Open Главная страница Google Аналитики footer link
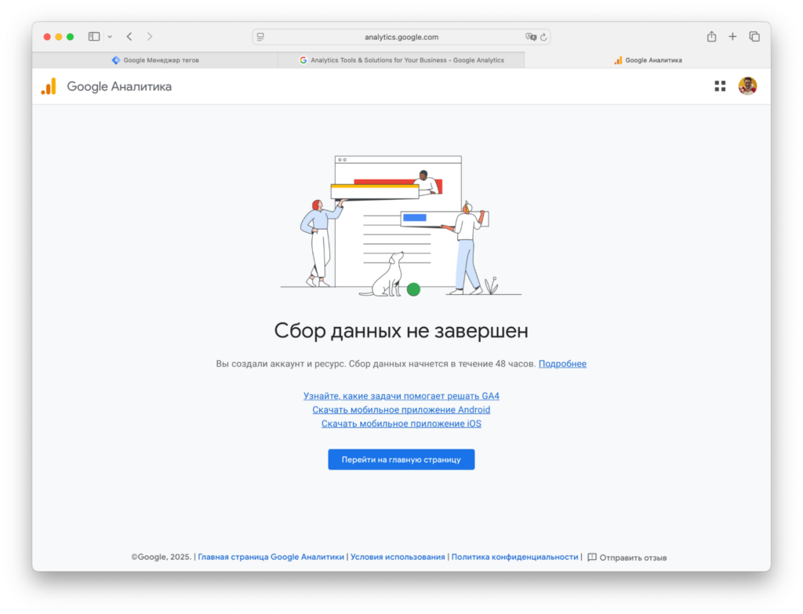 271,558
